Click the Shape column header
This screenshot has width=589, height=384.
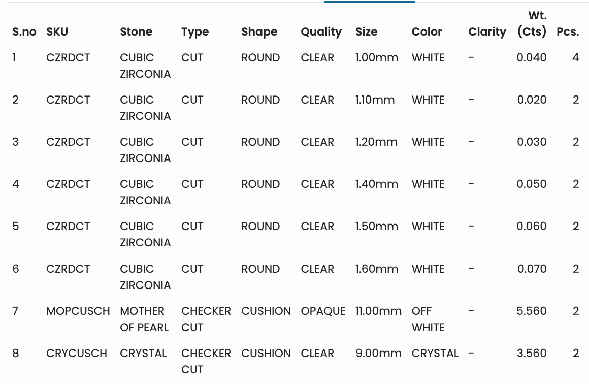[259, 32]
